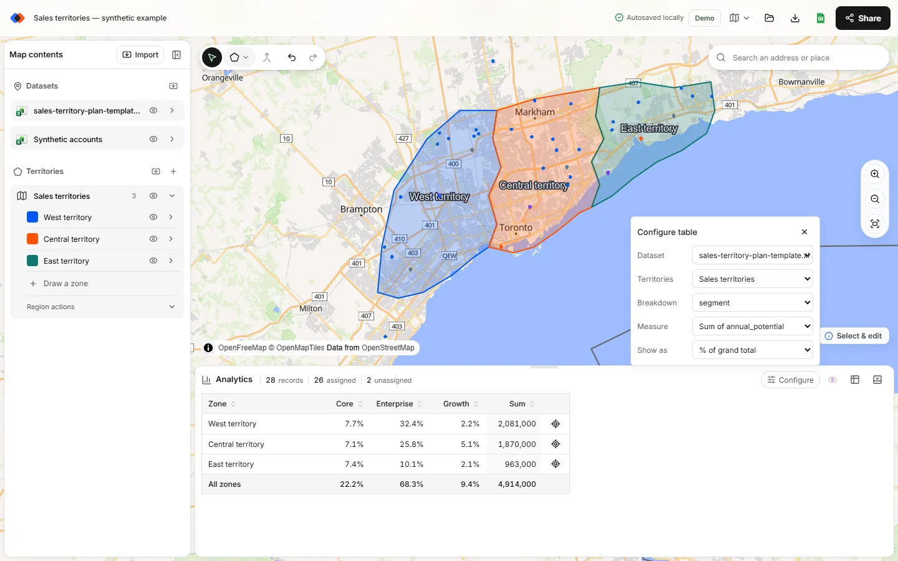Open the Breakdown segment dropdown
The width and height of the screenshot is (898, 561).
coord(753,303)
